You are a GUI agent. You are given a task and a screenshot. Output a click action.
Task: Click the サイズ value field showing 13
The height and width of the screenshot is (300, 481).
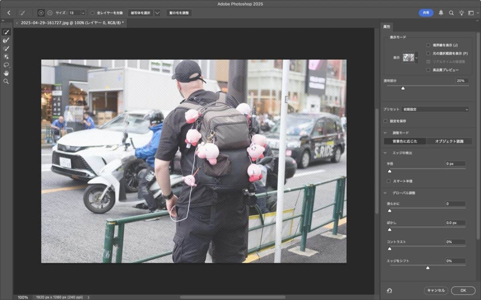pos(74,13)
